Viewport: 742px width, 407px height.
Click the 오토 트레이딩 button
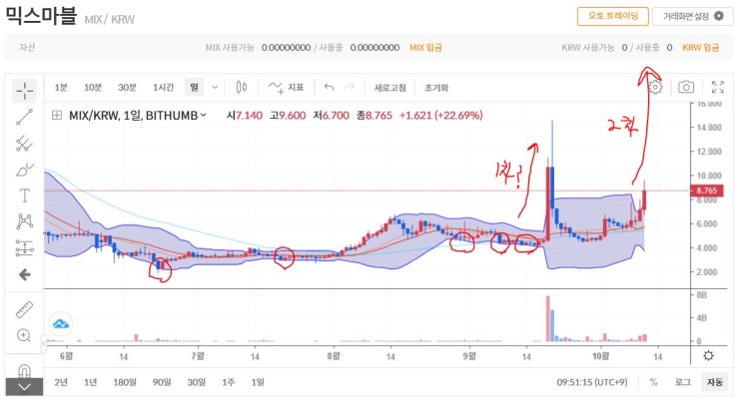point(613,16)
